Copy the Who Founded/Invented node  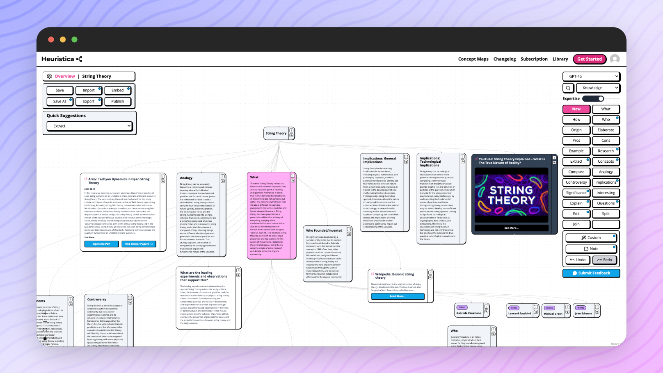(x=349, y=234)
